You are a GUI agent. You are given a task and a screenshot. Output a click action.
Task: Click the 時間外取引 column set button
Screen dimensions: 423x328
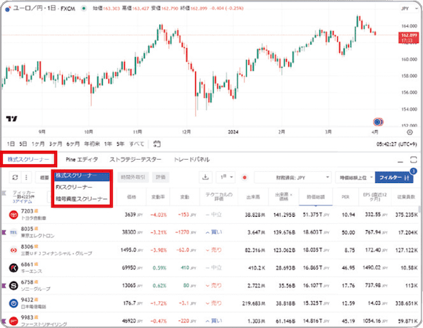point(133,177)
